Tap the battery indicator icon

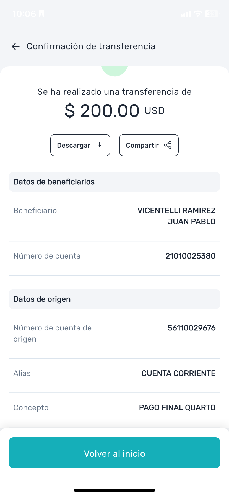(212, 14)
